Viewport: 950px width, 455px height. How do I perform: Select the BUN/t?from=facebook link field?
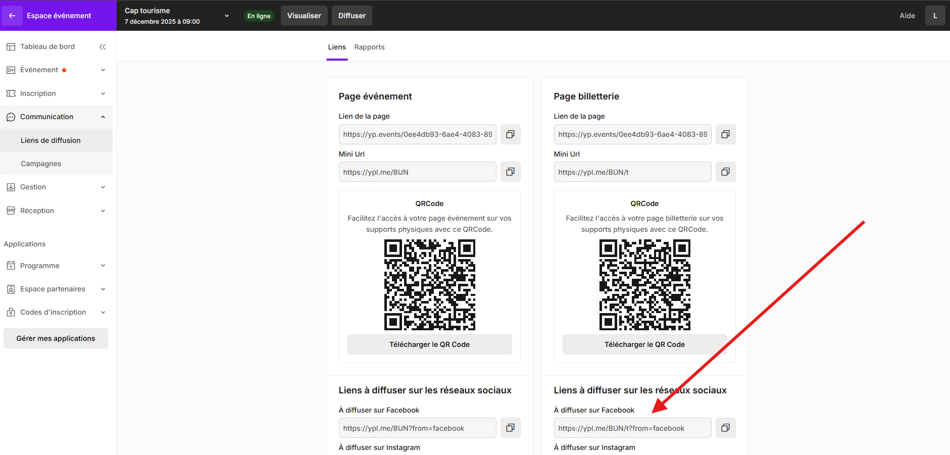[633, 428]
